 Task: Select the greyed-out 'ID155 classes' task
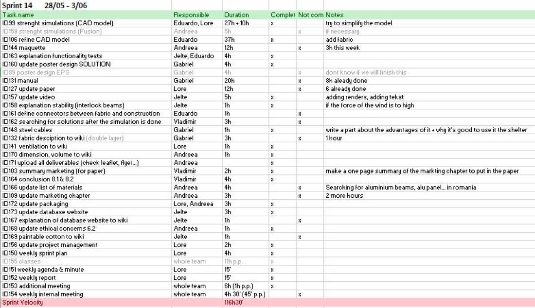pyautogui.click(x=21, y=261)
